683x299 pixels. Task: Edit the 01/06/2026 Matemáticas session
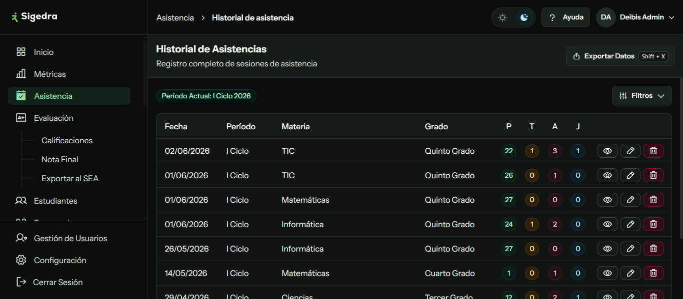click(x=630, y=200)
